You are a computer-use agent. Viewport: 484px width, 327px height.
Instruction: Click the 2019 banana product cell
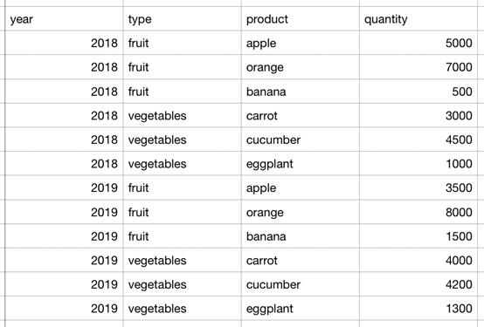point(301,236)
